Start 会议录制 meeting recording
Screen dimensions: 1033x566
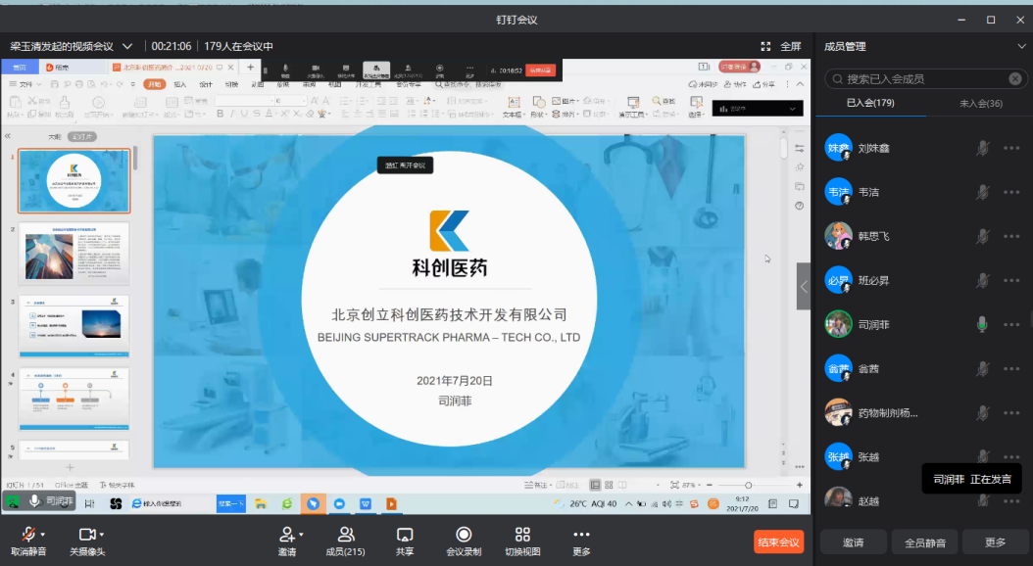(464, 535)
